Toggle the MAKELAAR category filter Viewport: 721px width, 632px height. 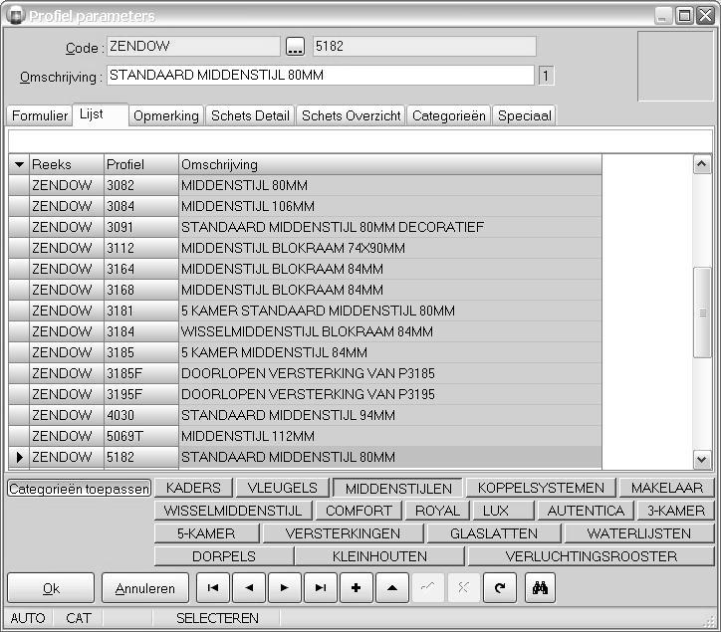[x=667, y=488]
